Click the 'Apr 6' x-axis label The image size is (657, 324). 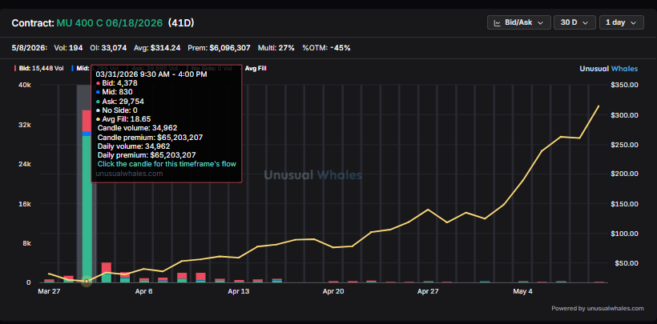[x=143, y=291]
